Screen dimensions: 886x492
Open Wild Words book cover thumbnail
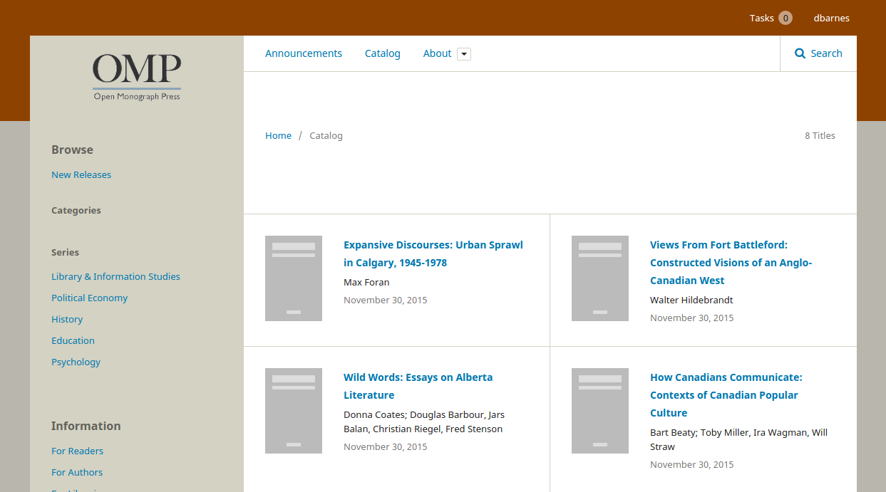click(x=294, y=411)
